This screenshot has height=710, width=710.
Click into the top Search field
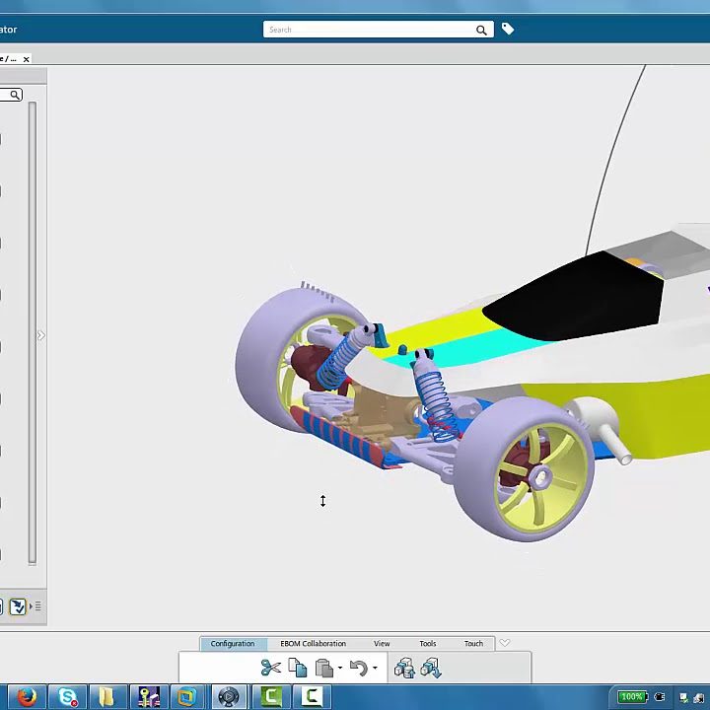(x=370, y=30)
